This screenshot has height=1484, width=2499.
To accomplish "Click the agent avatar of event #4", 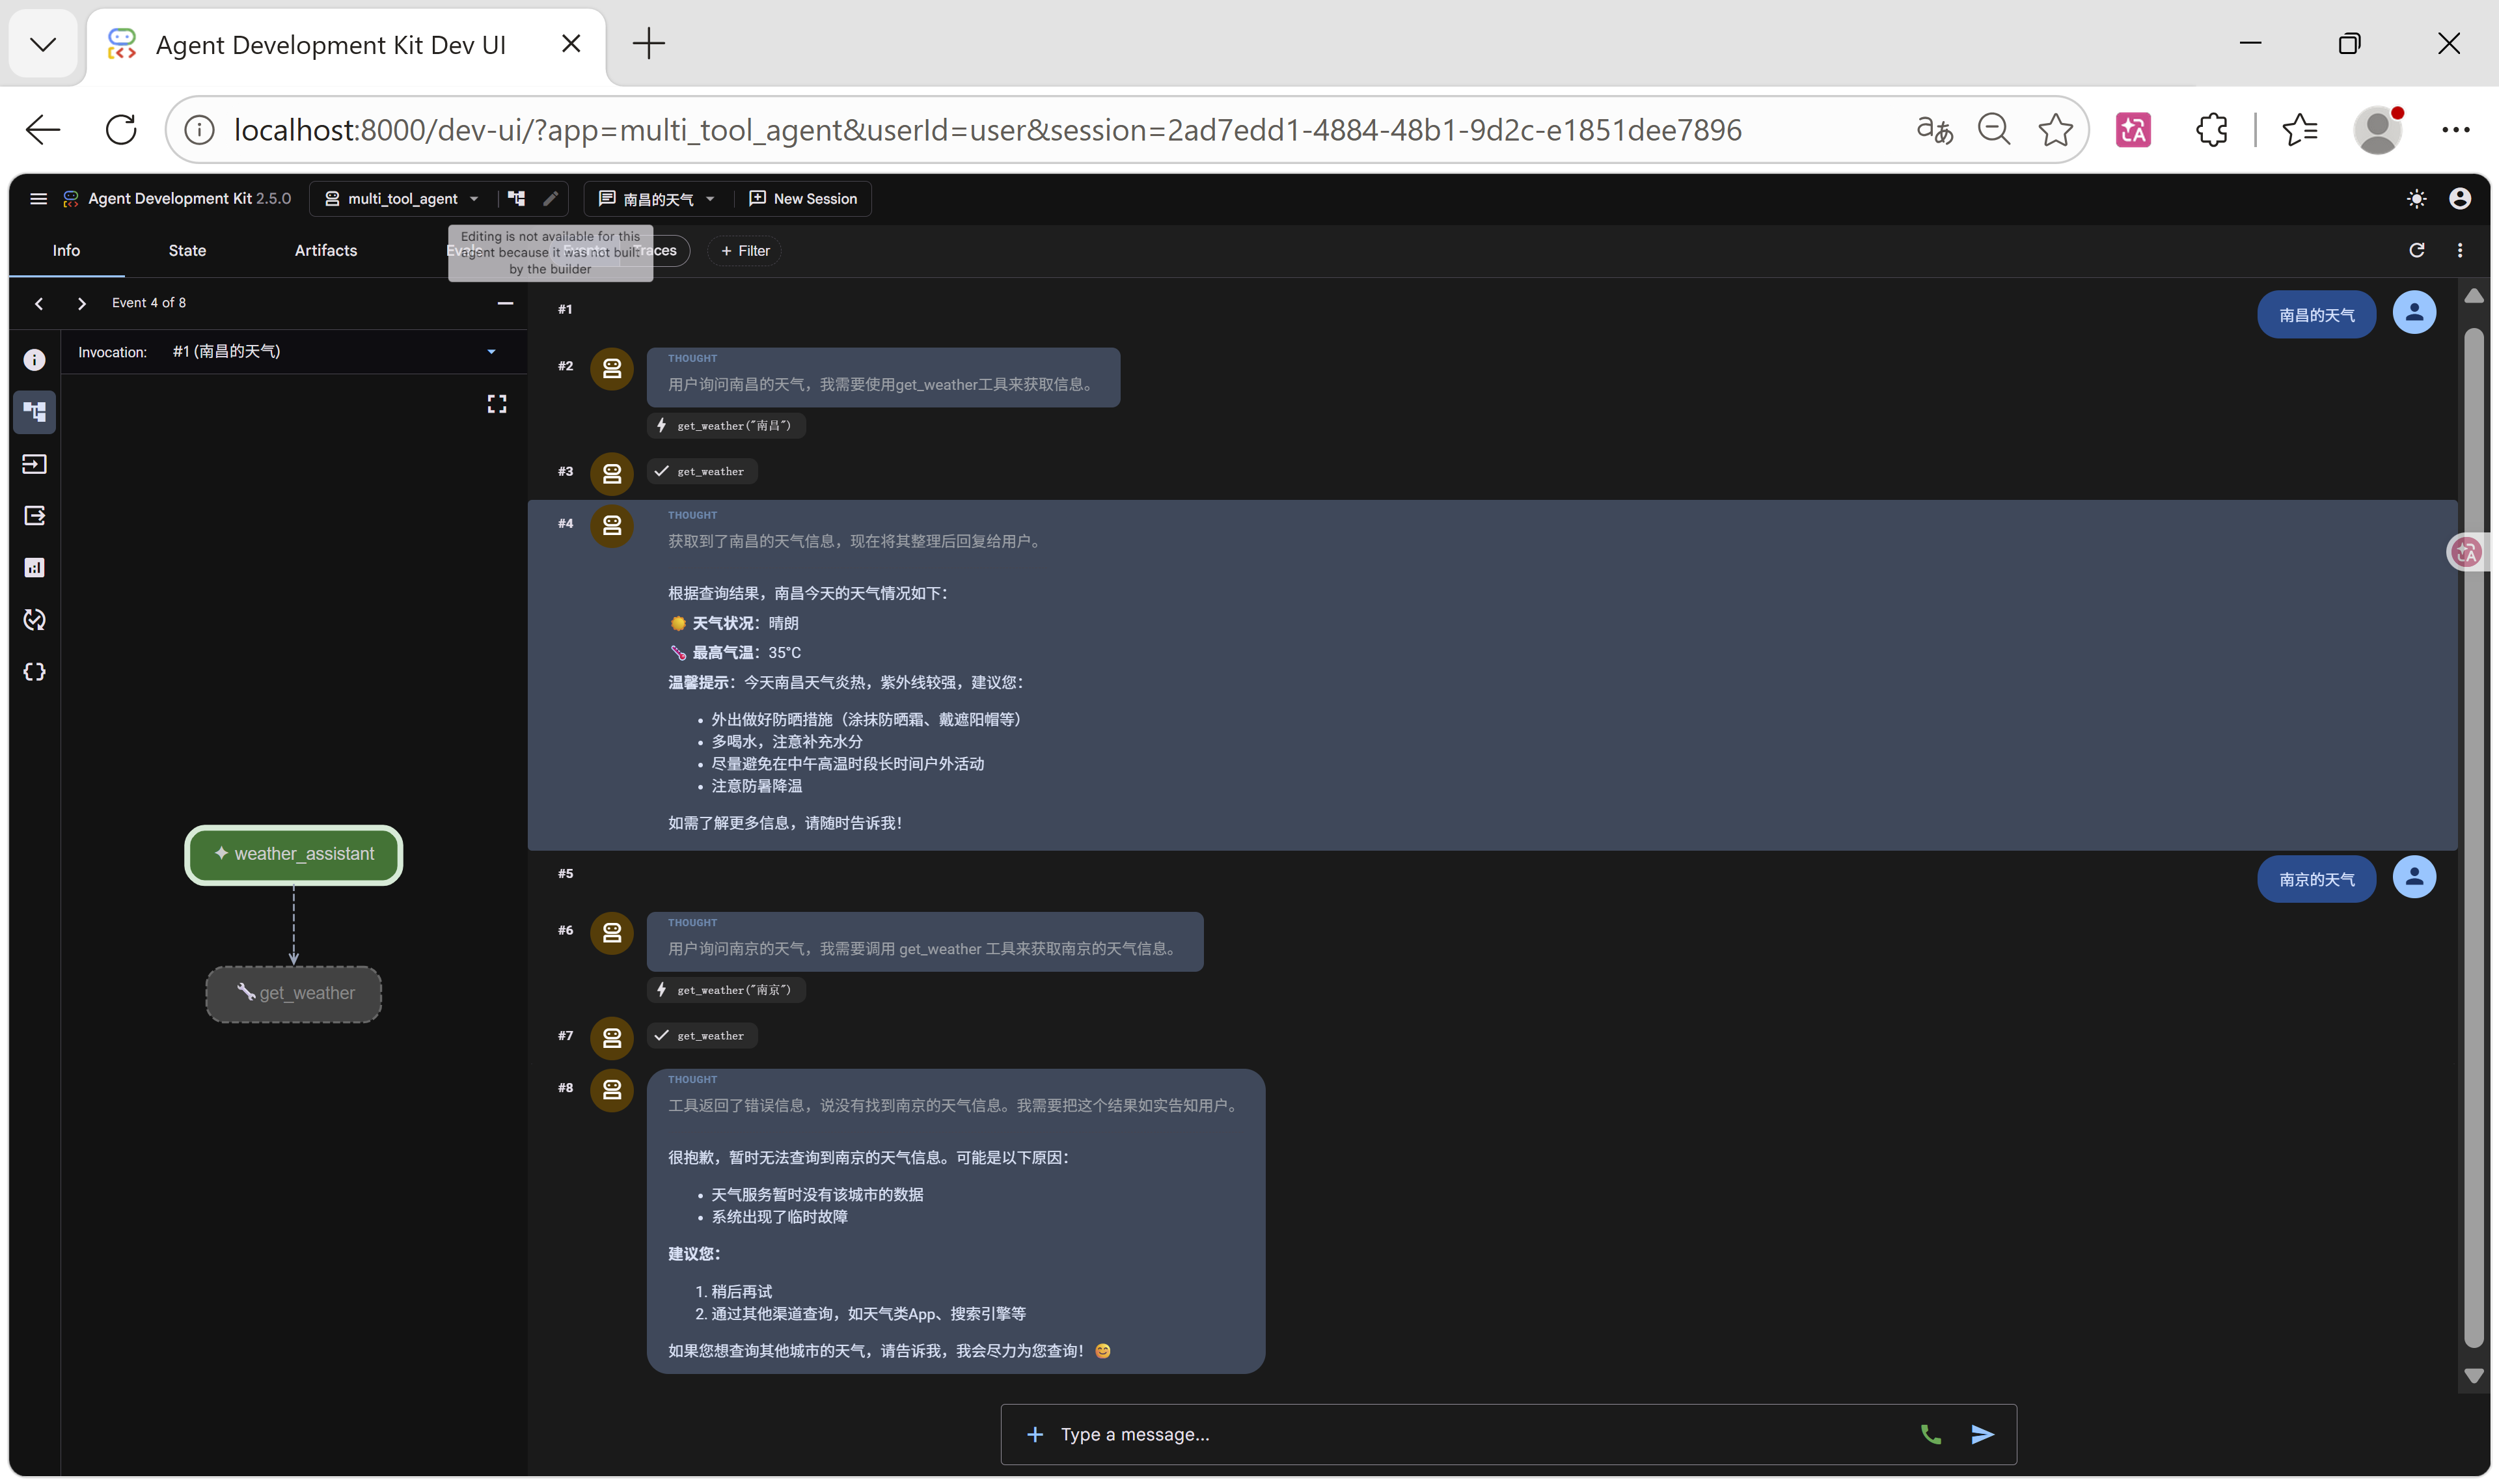I will click(612, 526).
